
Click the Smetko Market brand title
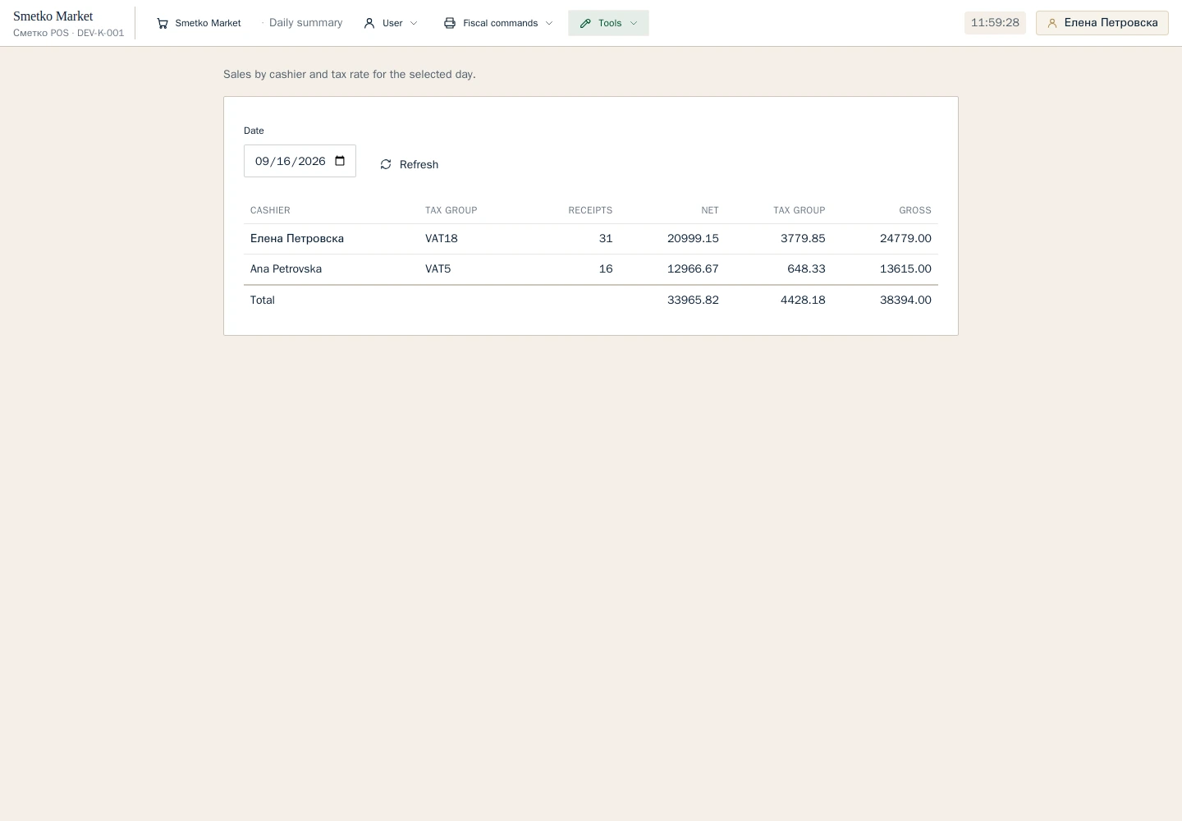coord(53,16)
